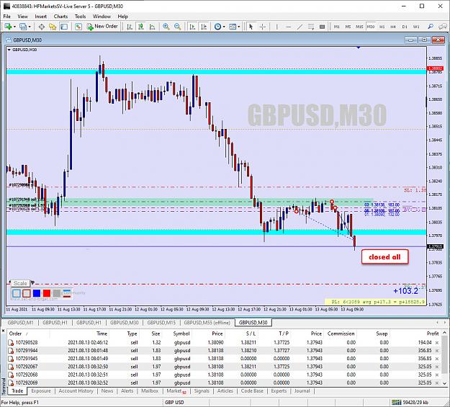Open the Account History terminal tab
This screenshot has height=407, width=450.
tap(76, 391)
